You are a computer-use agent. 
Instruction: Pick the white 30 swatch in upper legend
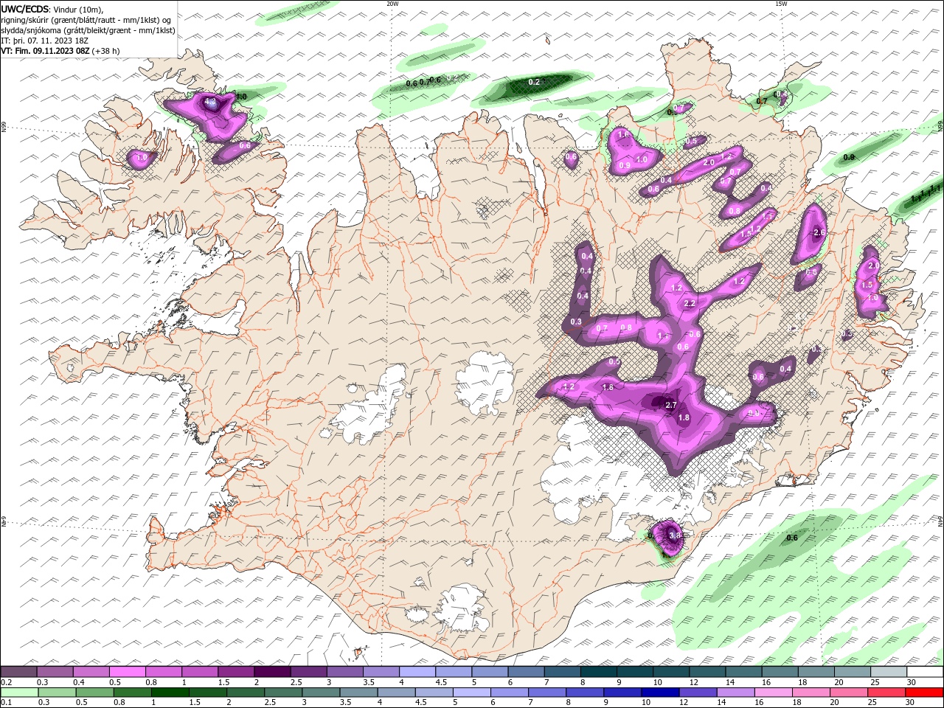coord(924,672)
